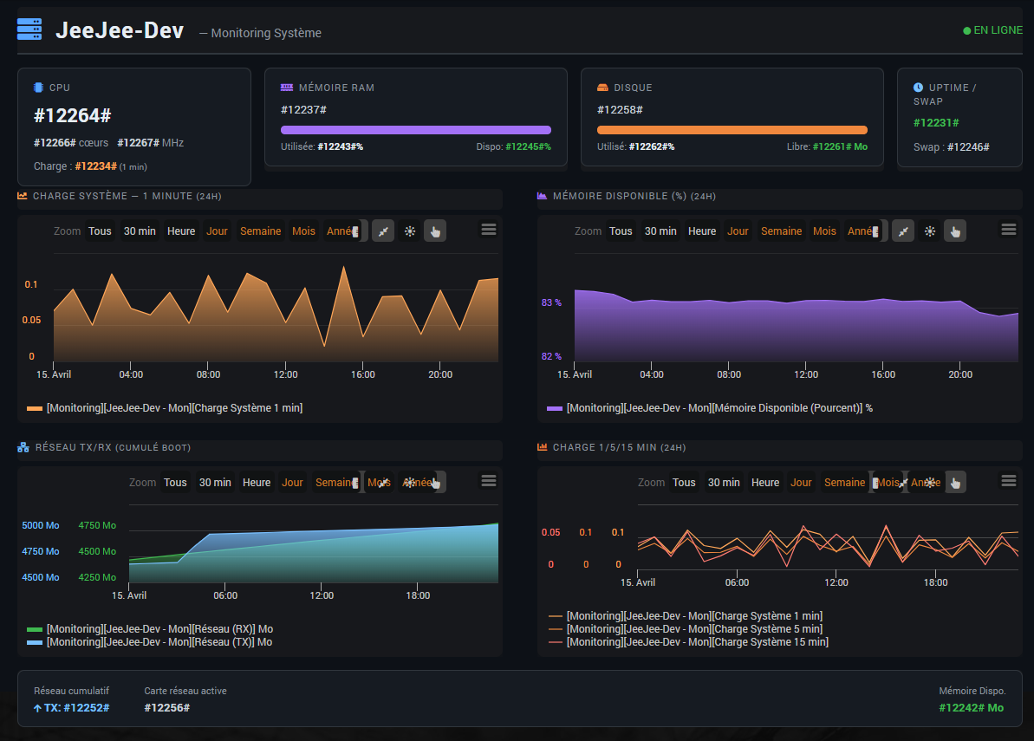Click snowflake icon in Charge Système 1 minute chart
Screen dimensions: 1034x741
coord(409,231)
